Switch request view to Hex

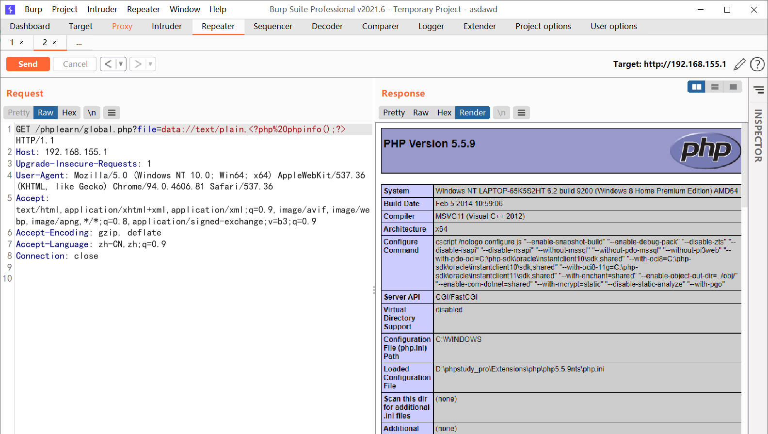coord(69,113)
